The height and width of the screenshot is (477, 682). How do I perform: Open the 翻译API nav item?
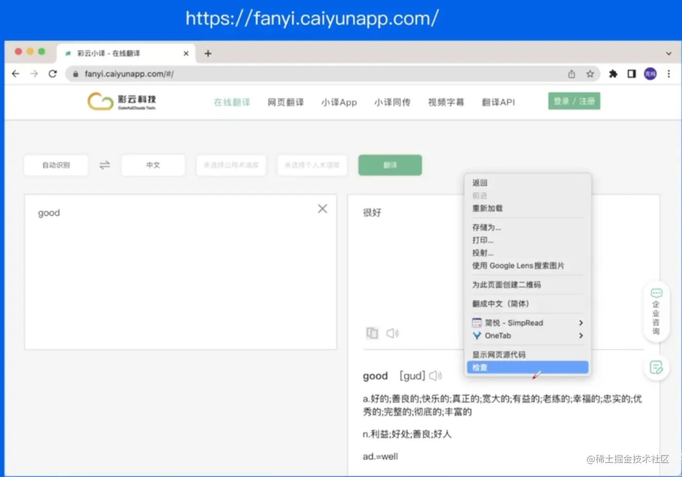coord(498,102)
